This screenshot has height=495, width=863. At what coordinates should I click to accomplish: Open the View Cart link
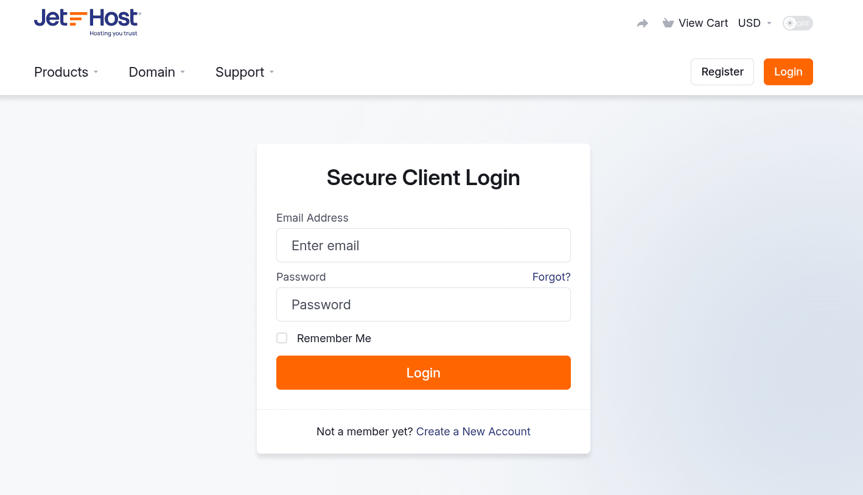click(703, 23)
